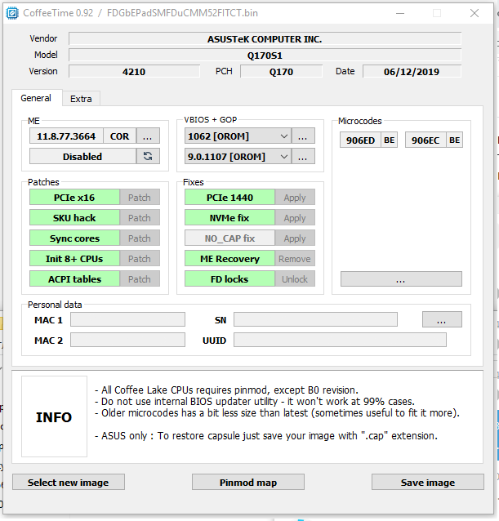Click the ASUS only capsule restore note
The height and width of the screenshot is (521, 499).
click(266, 435)
